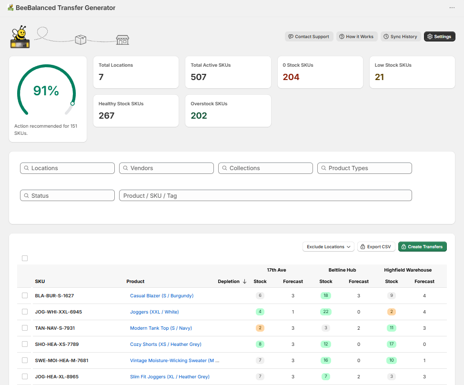Click the clock icon in Sync History
The image size is (464, 385).
pos(386,36)
